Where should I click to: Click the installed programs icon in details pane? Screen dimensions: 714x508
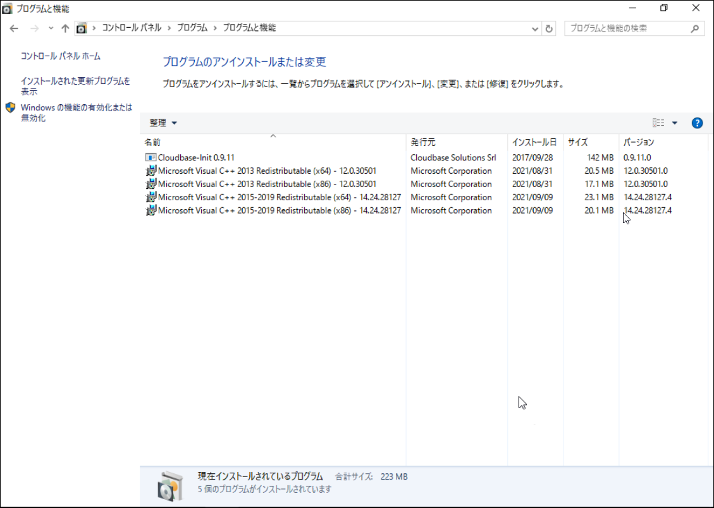pyautogui.click(x=170, y=486)
